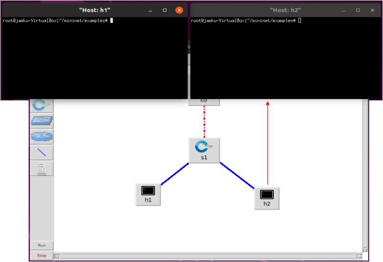Viewport: 383px width, 262px height.
Task: Maximize the "Host: h2" terminal window
Action: (x=358, y=10)
